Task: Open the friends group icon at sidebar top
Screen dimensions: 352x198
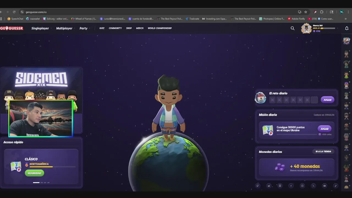Action: (x=346, y=41)
